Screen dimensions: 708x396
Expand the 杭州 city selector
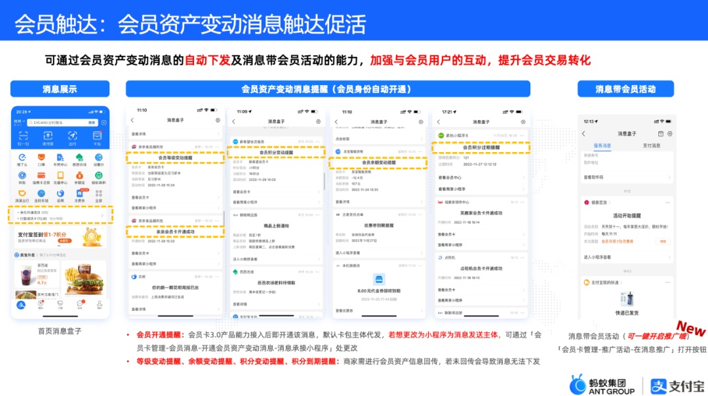(x=20, y=122)
